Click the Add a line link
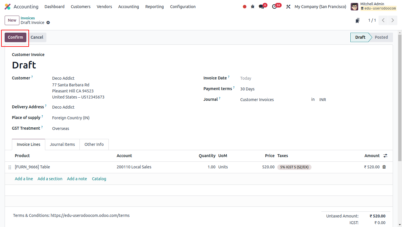This screenshot has width=402, height=227. 24,178
